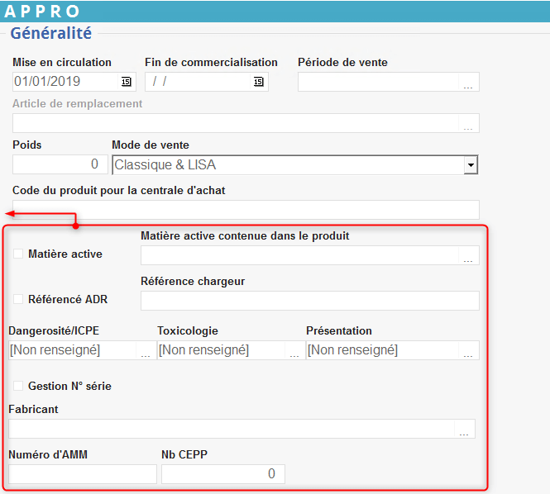The width and height of the screenshot is (550, 494).
Task: Click the Poids input field
Action: (60, 164)
